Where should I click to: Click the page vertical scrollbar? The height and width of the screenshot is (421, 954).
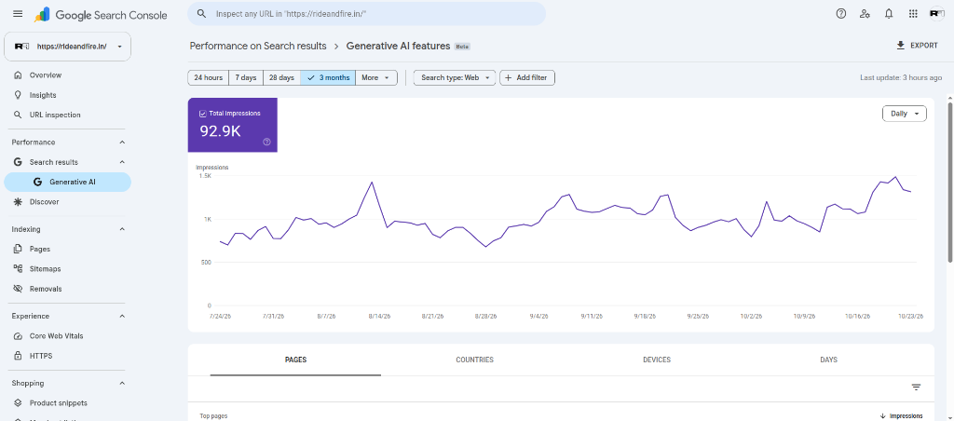(x=949, y=183)
